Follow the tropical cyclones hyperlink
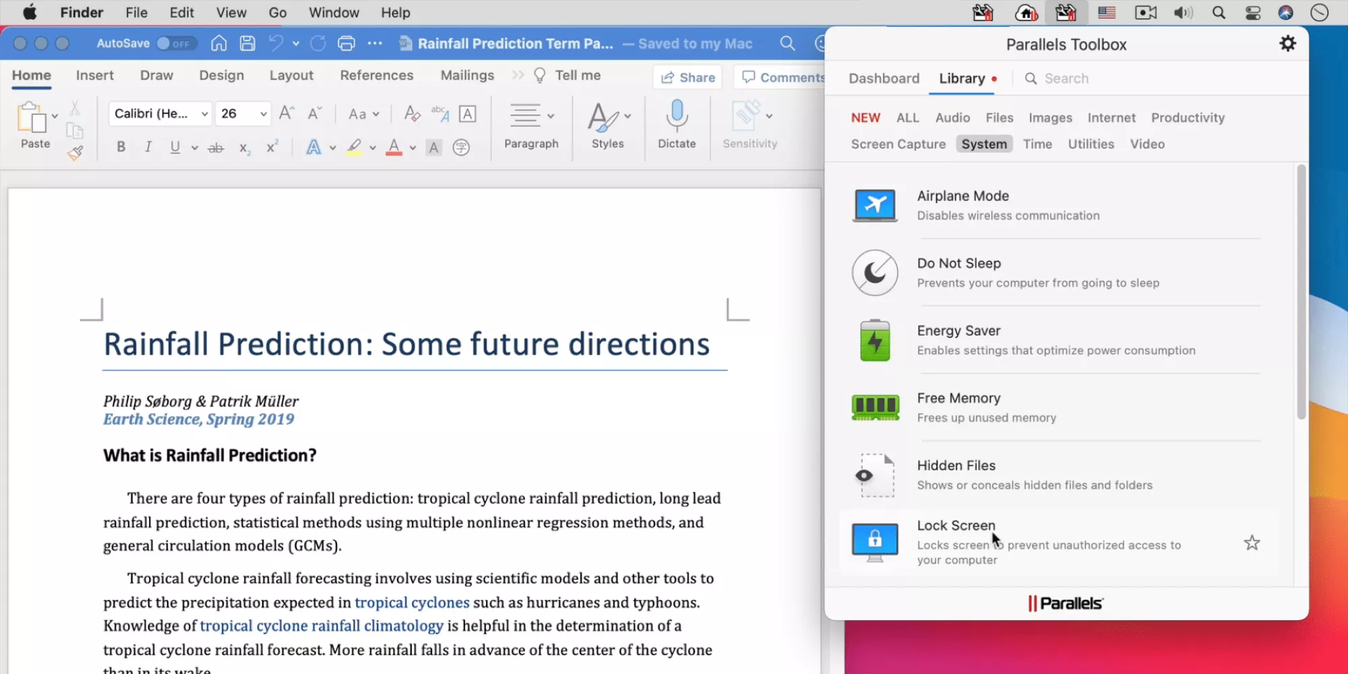 [x=412, y=602]
